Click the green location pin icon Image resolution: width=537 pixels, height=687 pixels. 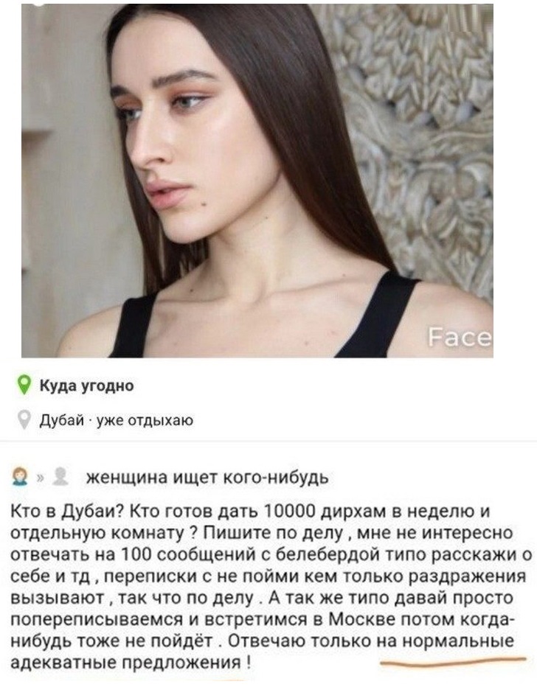point(24,385)
